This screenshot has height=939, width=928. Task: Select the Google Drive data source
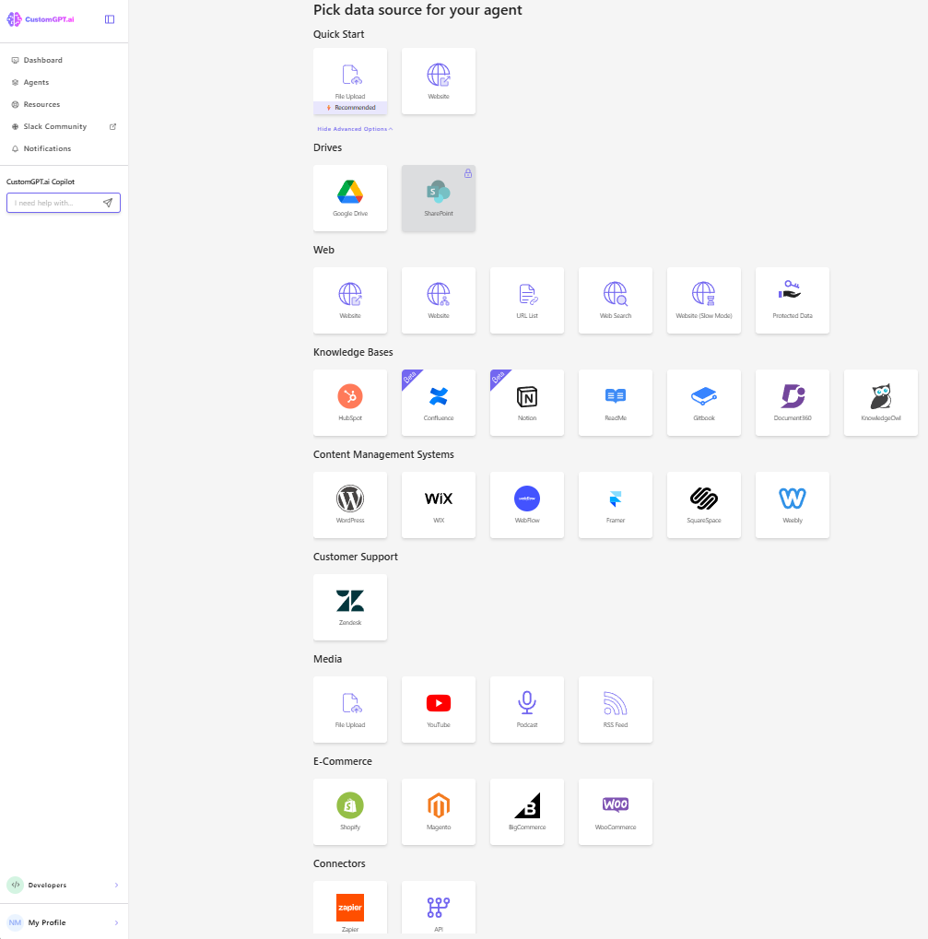pos(350,197)
